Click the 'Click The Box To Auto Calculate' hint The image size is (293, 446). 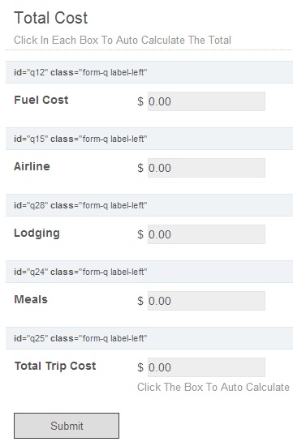point(213,387)
